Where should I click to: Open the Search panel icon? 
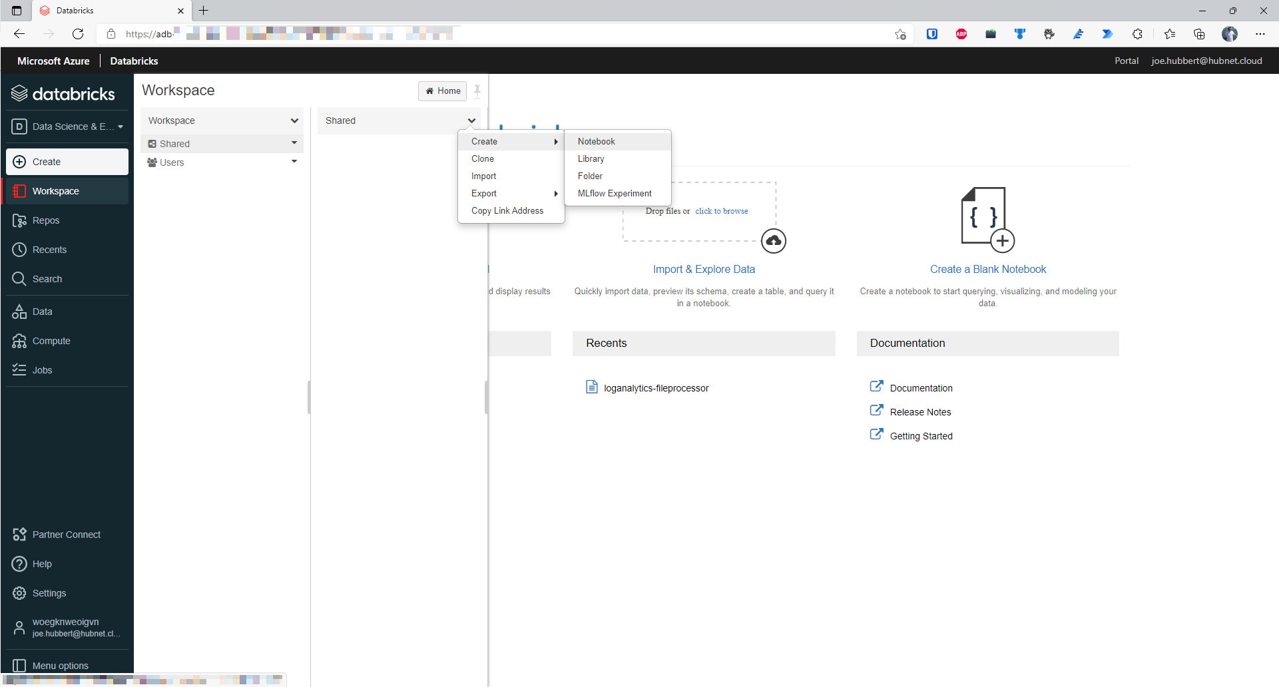(x=20, y=279)
